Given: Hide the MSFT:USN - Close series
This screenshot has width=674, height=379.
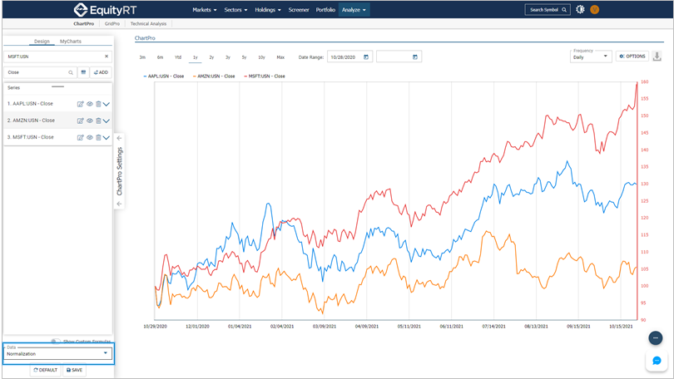Looking at the screenshot, I should coord(89,137).
